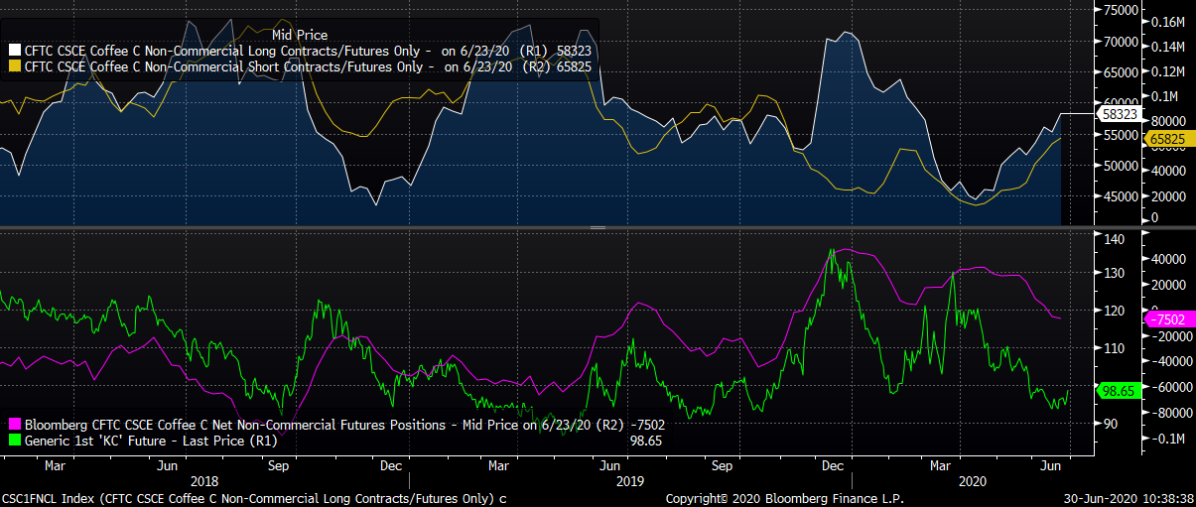Click the green Generic 1st 'KC' Future swatch
Image resolution: width=1196 pixels, height=507 pixels.
coord(15,440)
